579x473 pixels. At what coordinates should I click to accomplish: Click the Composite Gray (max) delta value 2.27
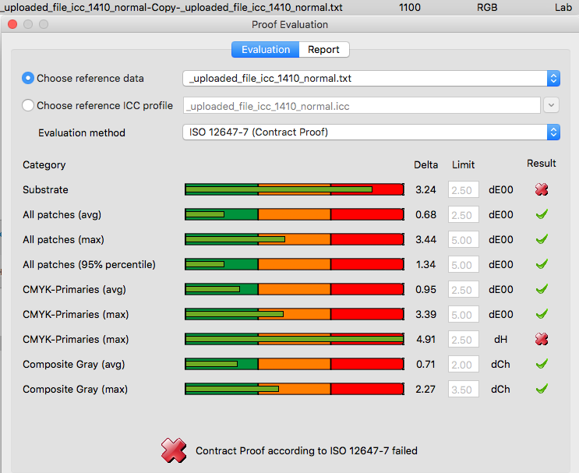point(425,389)
